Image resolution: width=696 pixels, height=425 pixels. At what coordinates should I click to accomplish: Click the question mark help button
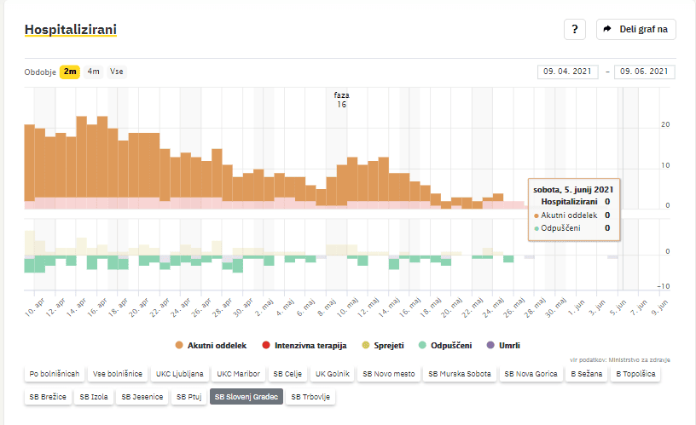574,29
